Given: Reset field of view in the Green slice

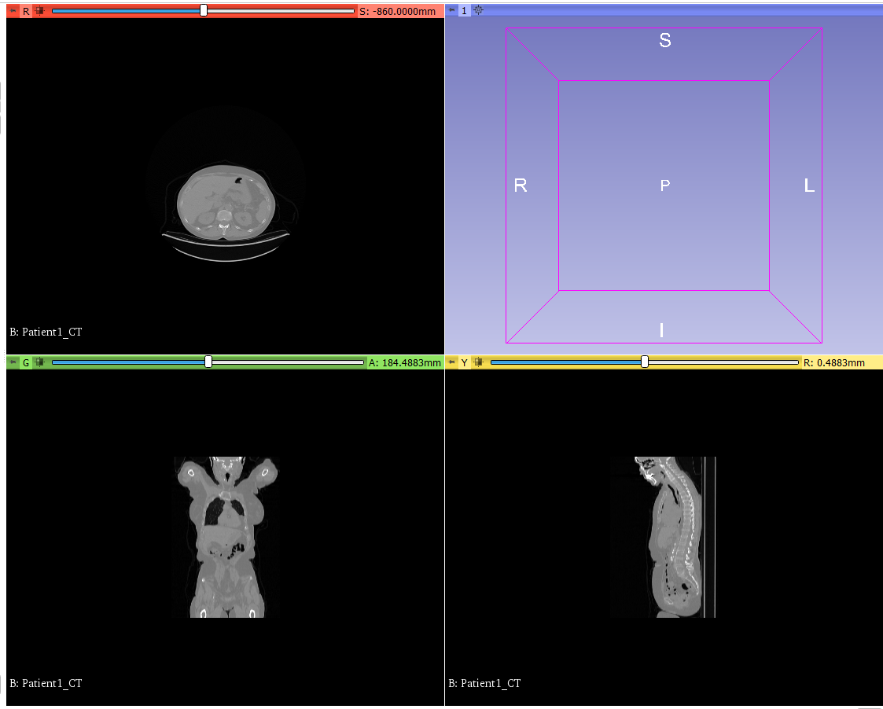Looking at the screenshot, I should pyautogui.click(x=39, y=362).
